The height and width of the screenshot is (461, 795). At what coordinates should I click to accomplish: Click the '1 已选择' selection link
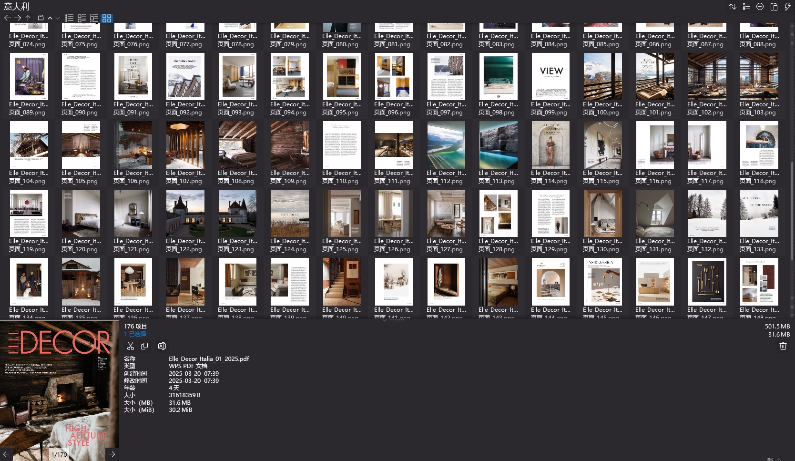134,334
